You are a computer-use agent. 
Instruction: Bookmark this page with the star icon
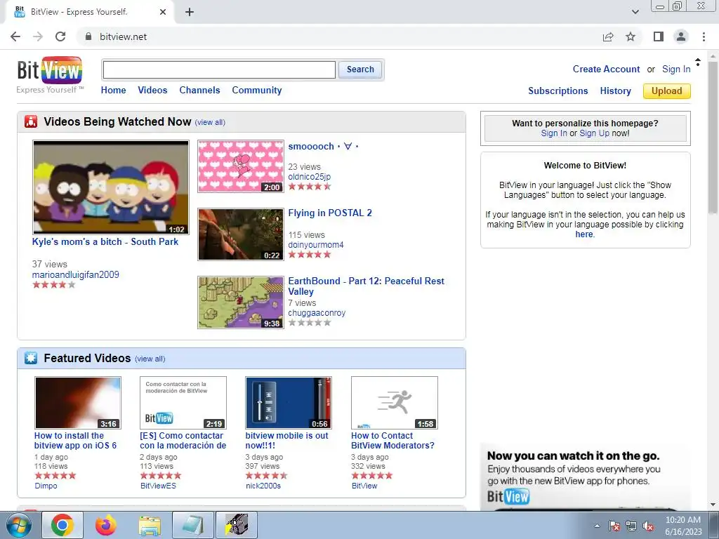[x=631, y=36]
